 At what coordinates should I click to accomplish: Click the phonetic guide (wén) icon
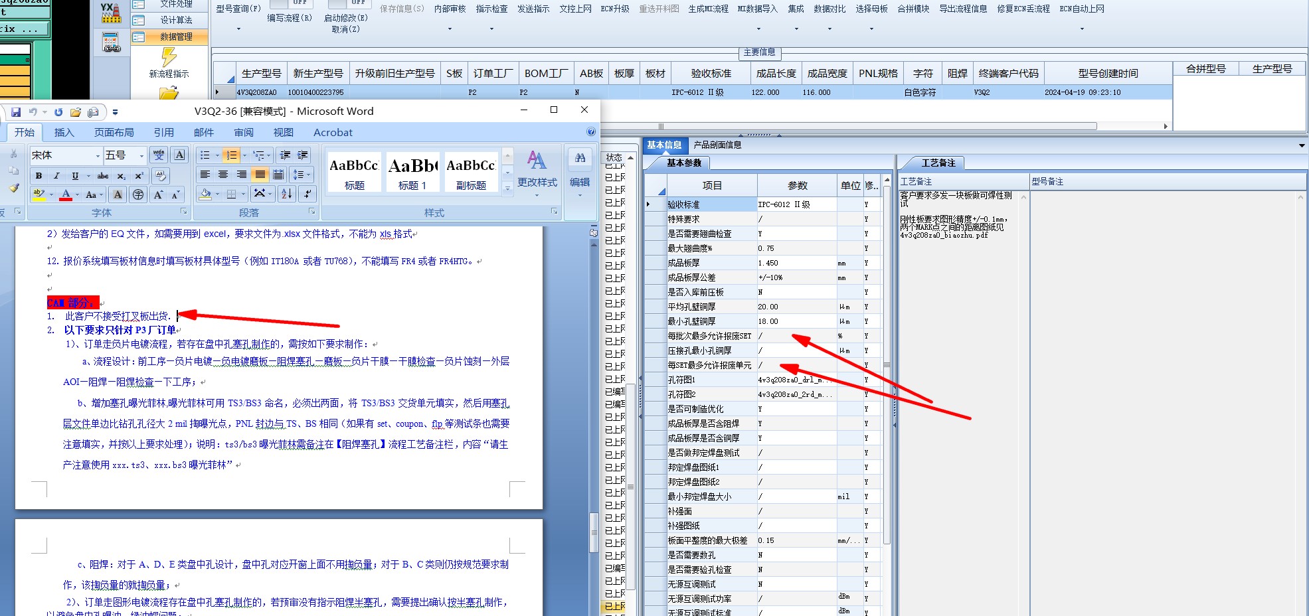(159, 155)
